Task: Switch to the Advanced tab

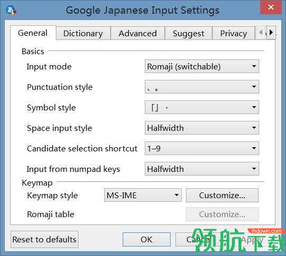Action: pos(137,34)
